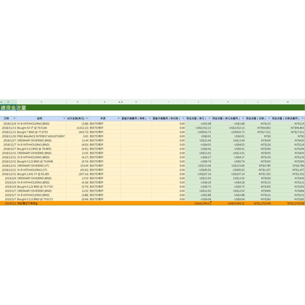The width and height of the screenshot is (305, 305).
Task: Expand hidden columns left of column B
Action: click(x=1, y=102)
